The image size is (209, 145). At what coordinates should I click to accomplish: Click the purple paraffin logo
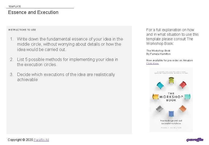(195, 140)
